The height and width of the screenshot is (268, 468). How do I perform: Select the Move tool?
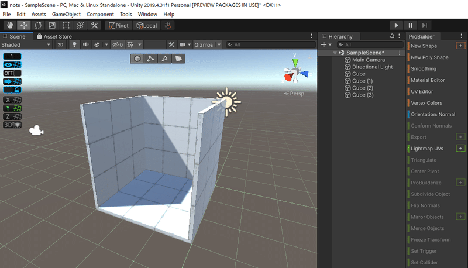coord(24,25)
